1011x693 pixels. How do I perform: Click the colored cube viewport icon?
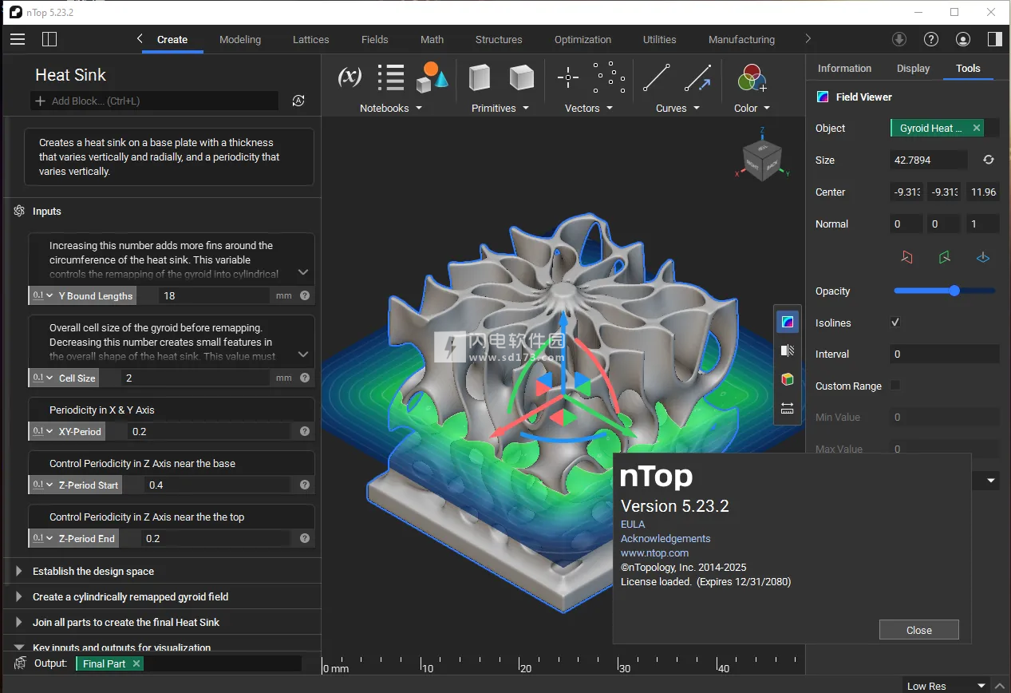pyautogui.click(x=788, y=379)
